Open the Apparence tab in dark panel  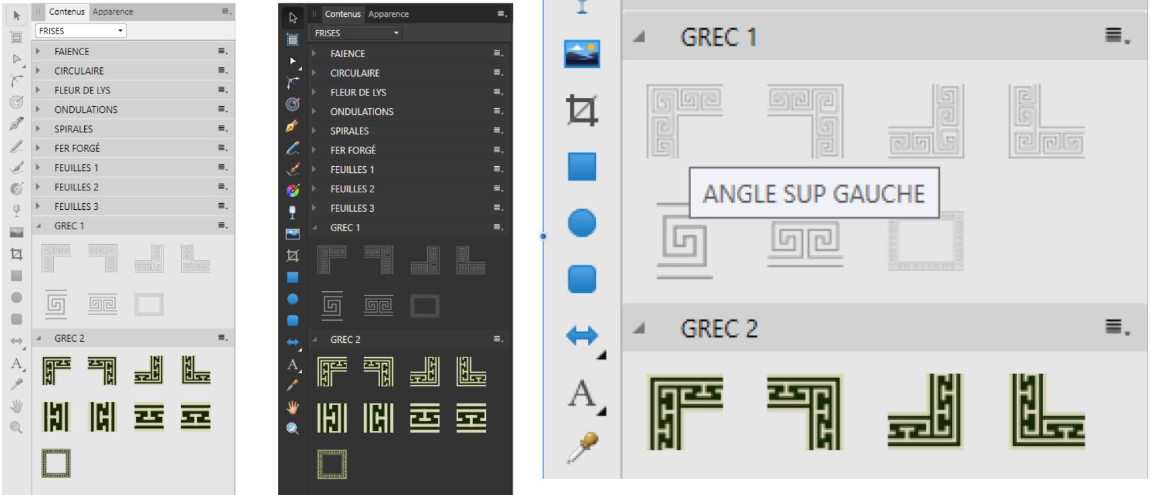388,13
